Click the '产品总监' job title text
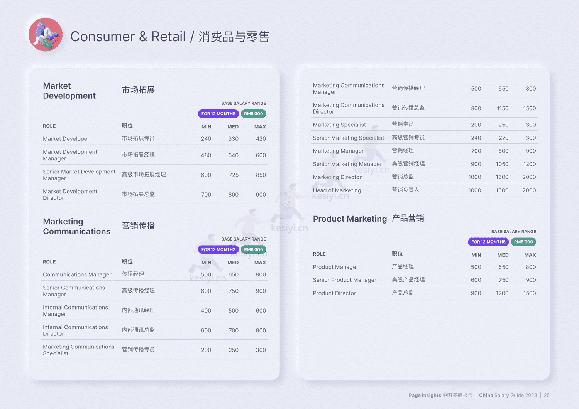This screenshot has height=409, width=579. [x=403, y=293]
